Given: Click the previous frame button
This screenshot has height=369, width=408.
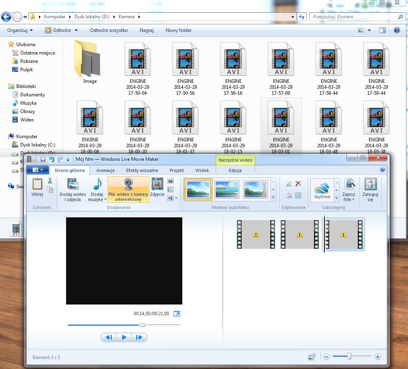Looking at the screenshot, I should (x=109, y=337).
